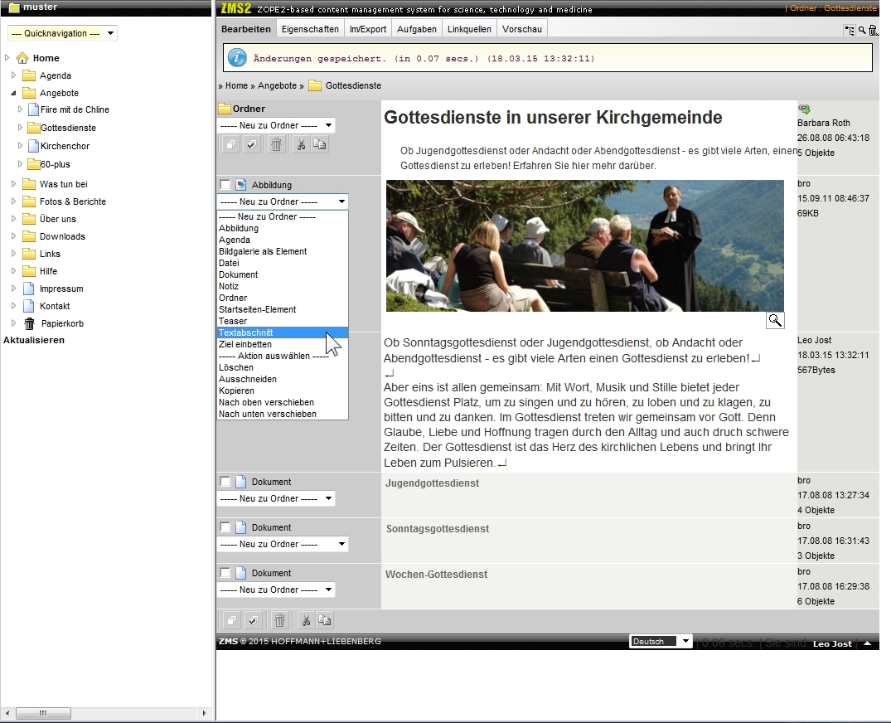Choose Teaser from the dropdown list
Image resolution: width=891 pixels, height=723 pixels.
(x=283, y=321)
